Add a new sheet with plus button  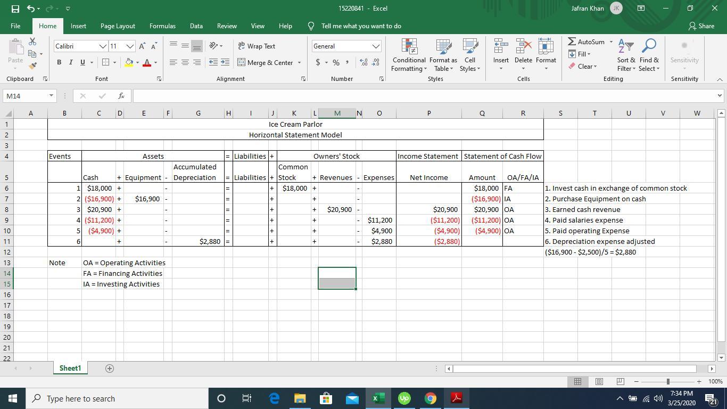(110, 369)
